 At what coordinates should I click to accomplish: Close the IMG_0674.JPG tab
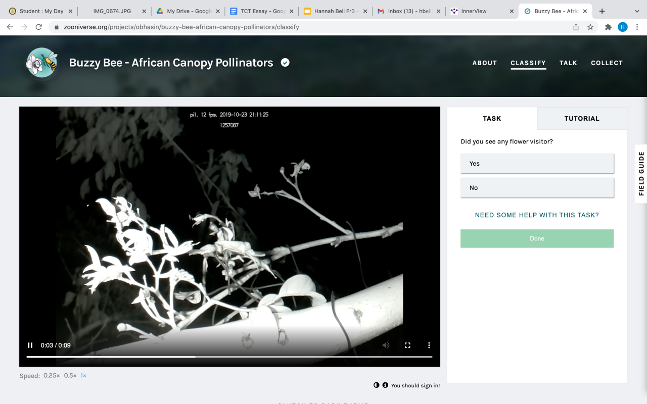click(144, 11)
